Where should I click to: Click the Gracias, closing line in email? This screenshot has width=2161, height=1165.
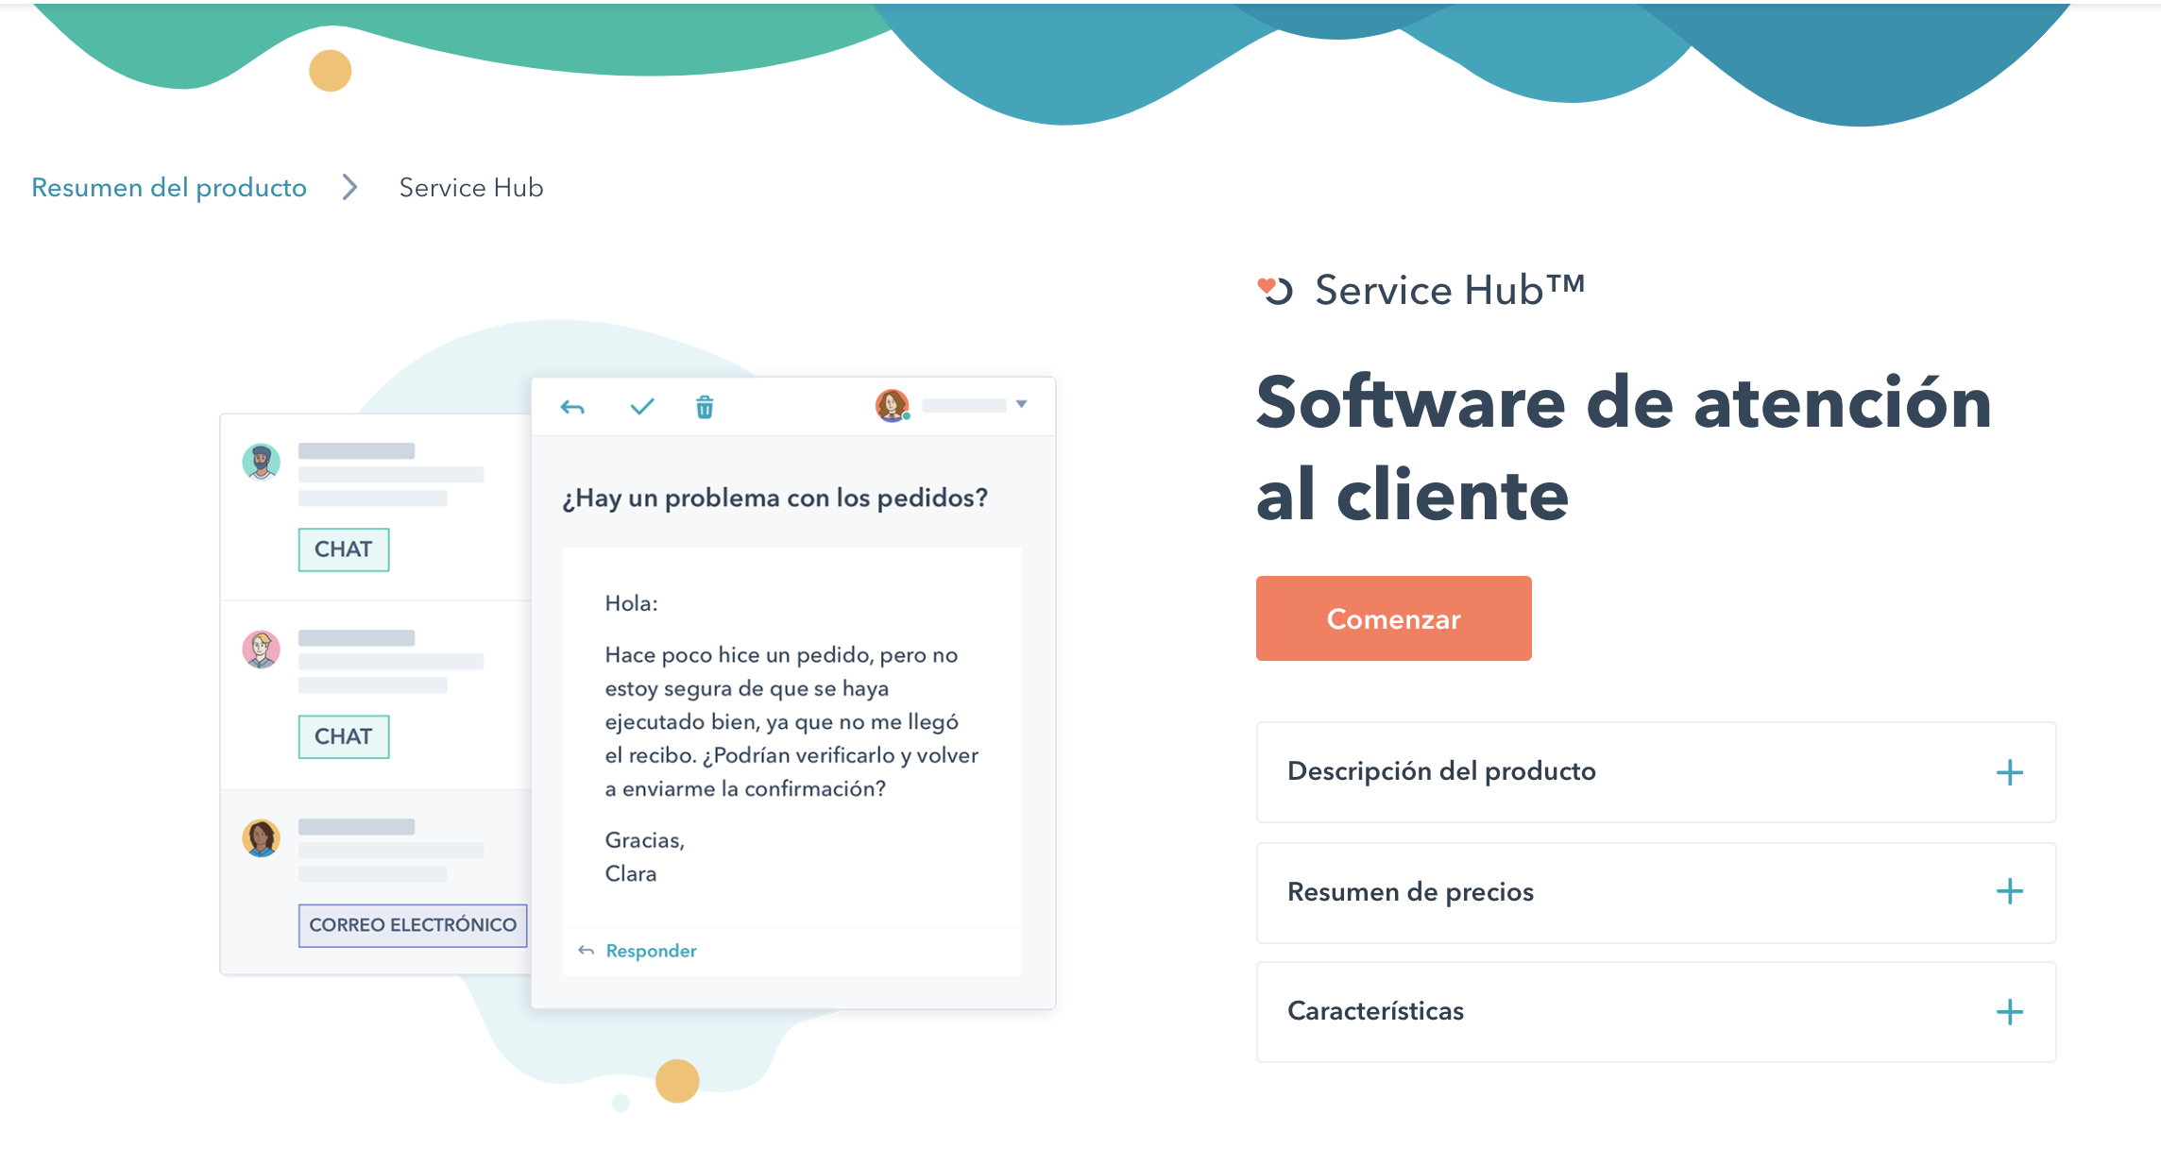tap(644, 840)
